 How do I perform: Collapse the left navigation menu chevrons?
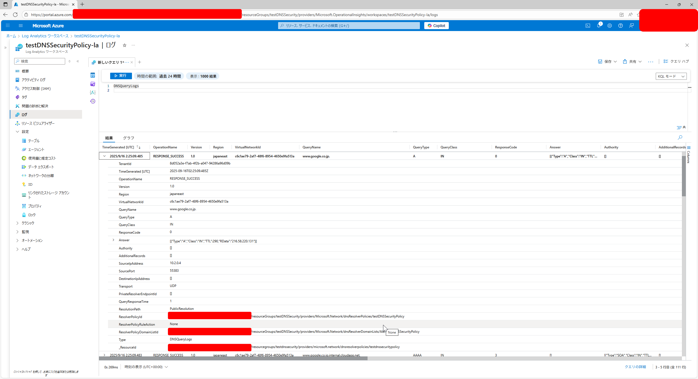coord(78,61)
